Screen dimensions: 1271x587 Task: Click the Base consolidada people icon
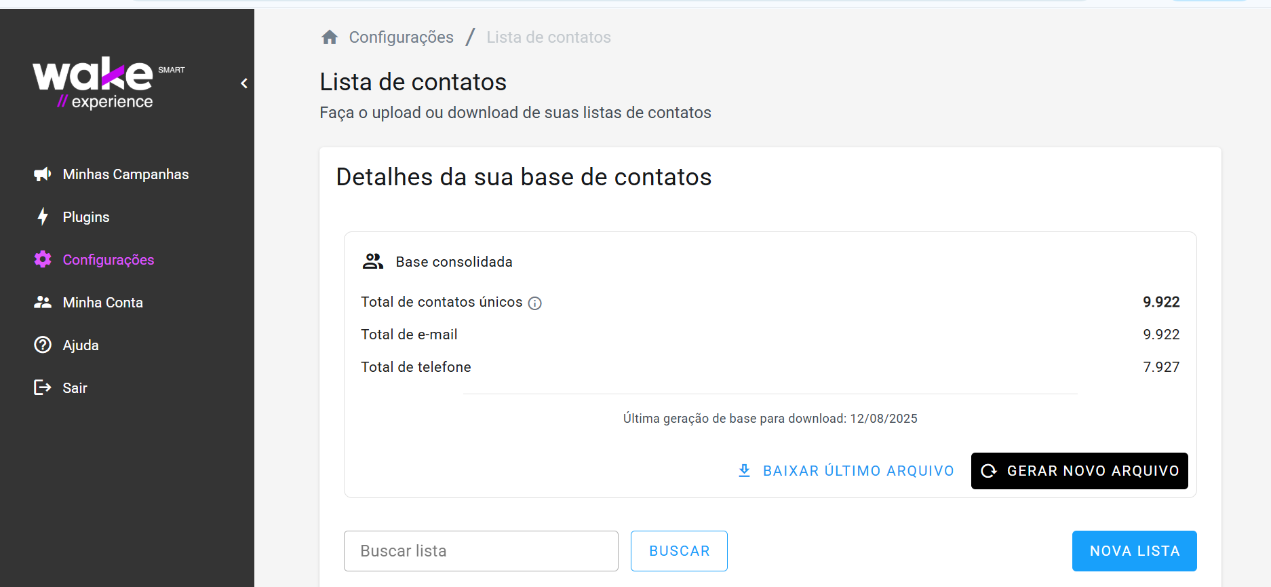coord(373,261)
